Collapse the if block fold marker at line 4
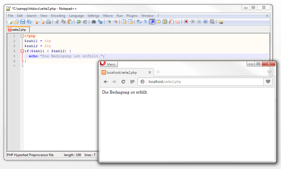281x169 pixels. pyautogui.click(x=22, y=51)
